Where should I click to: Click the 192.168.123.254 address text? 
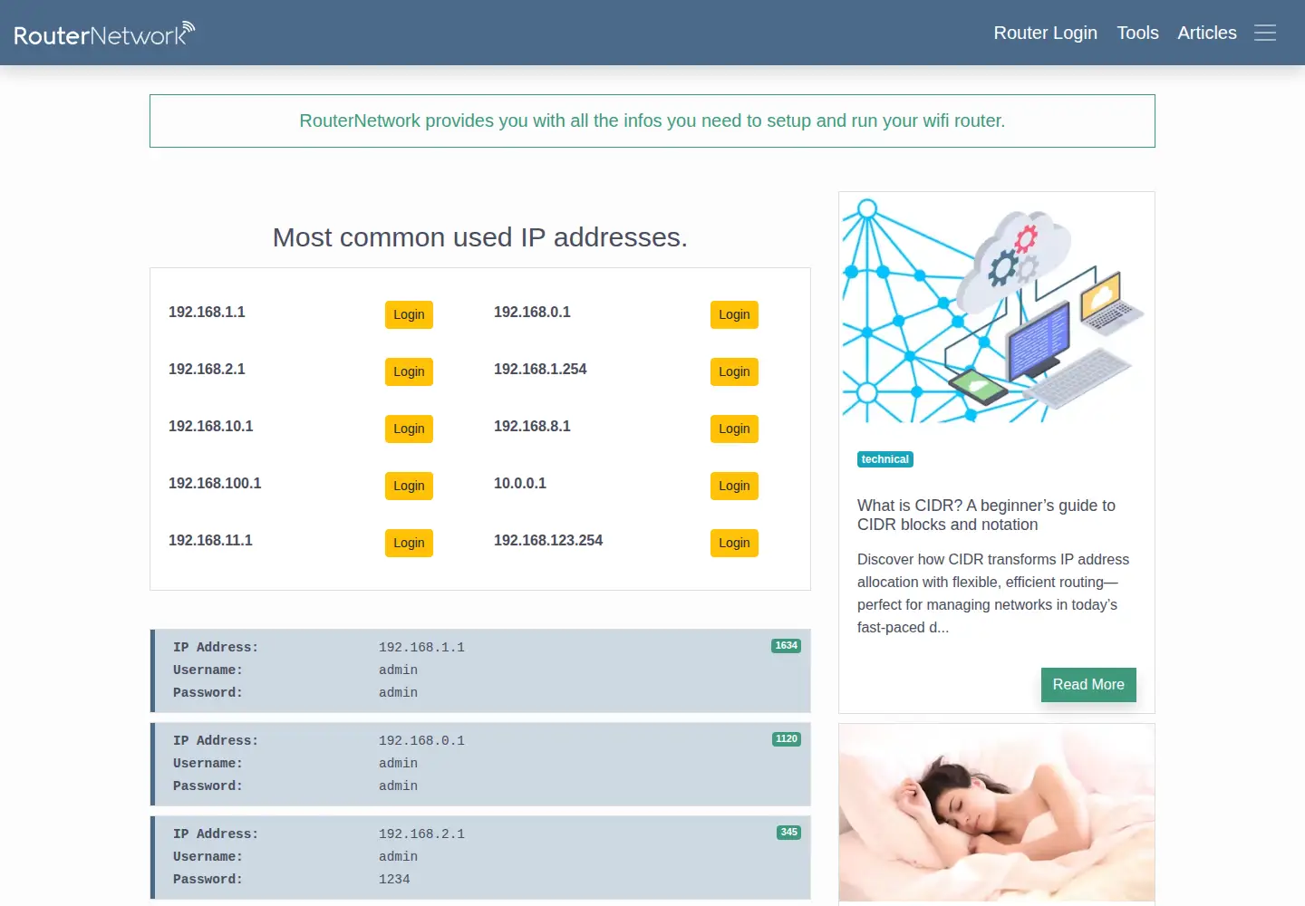548,540
